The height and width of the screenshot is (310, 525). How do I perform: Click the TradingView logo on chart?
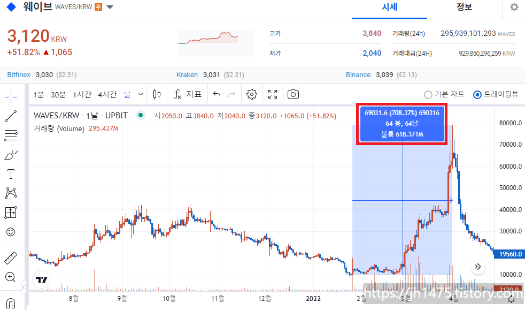(42, 279)
